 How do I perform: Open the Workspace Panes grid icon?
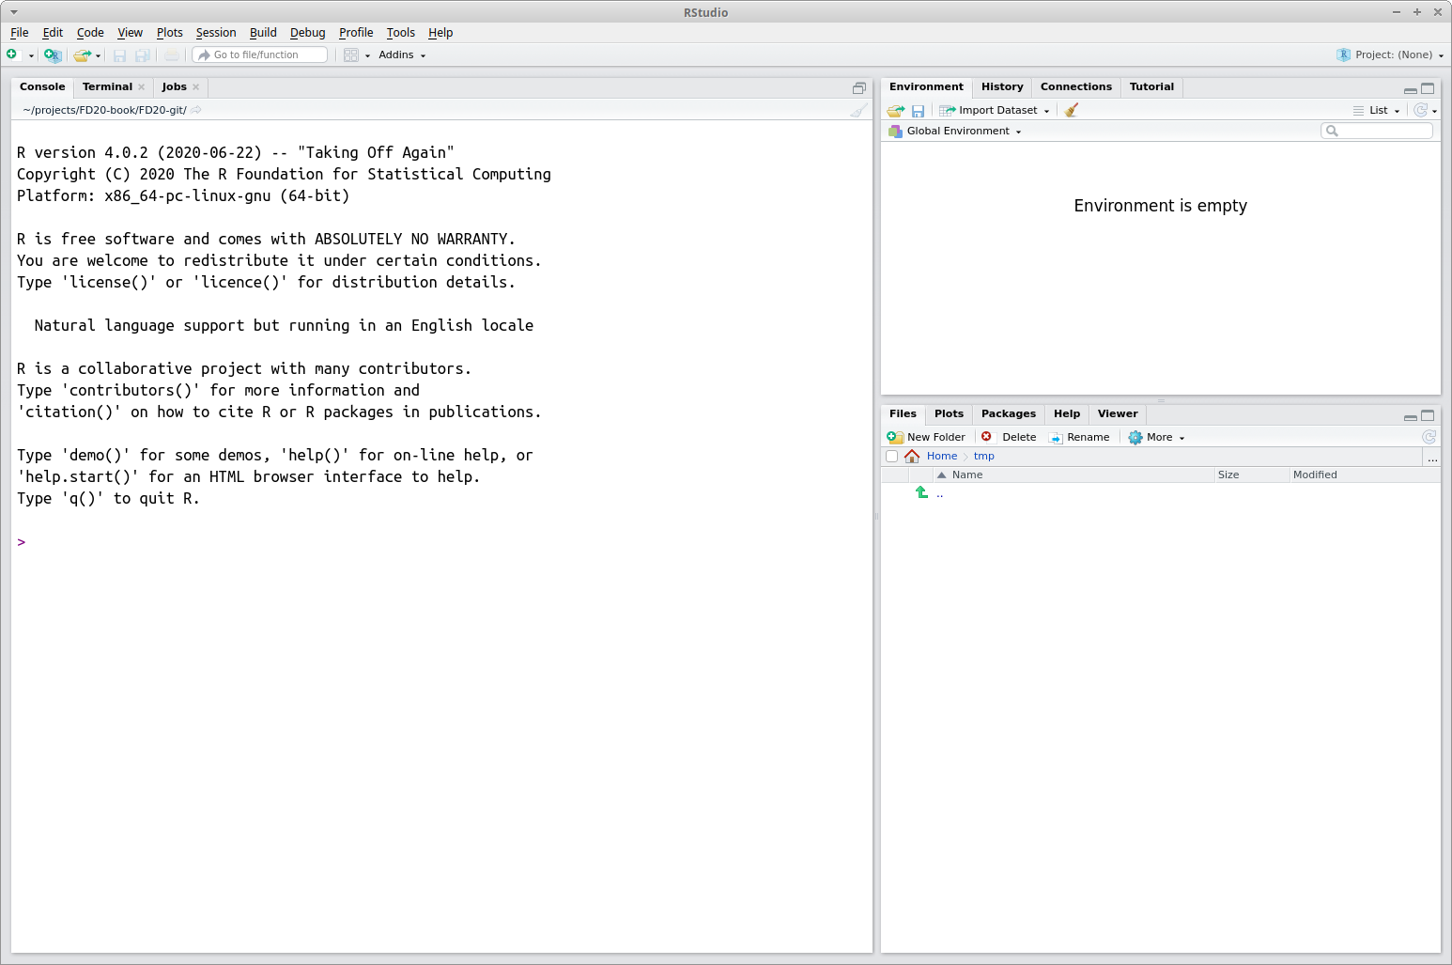point(351,55)
